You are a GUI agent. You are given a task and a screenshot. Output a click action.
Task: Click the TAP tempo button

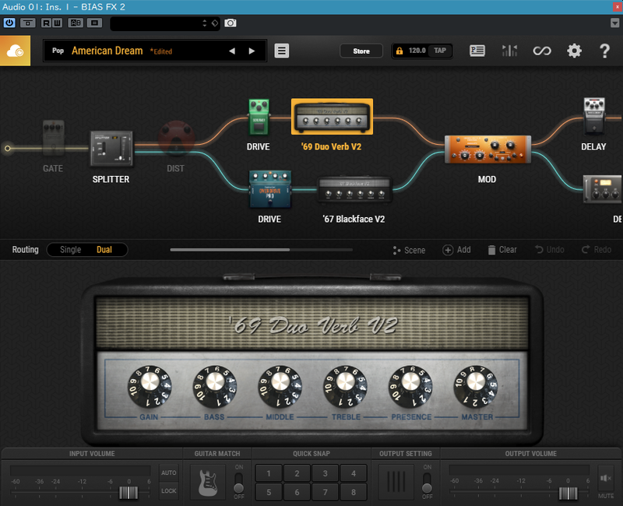[440, 51]
